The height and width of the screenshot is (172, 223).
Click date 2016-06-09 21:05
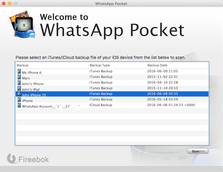pos(162,71)
